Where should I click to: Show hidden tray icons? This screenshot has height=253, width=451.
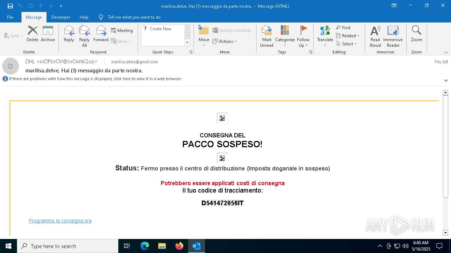(380, 246)
